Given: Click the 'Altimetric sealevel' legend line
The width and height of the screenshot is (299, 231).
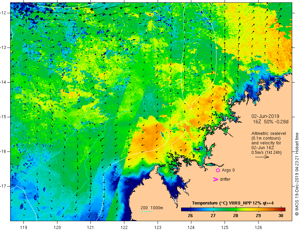Looking at the screenshot, I should pos(269,134).
